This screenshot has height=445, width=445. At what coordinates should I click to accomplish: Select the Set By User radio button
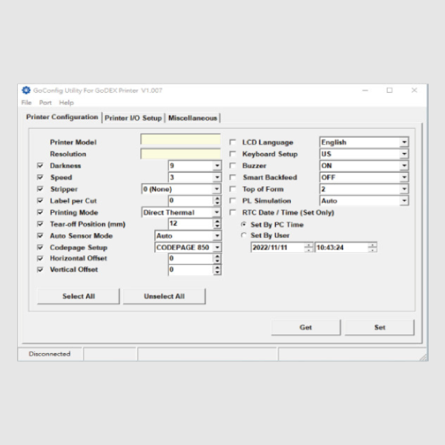(x=244, y=235)
